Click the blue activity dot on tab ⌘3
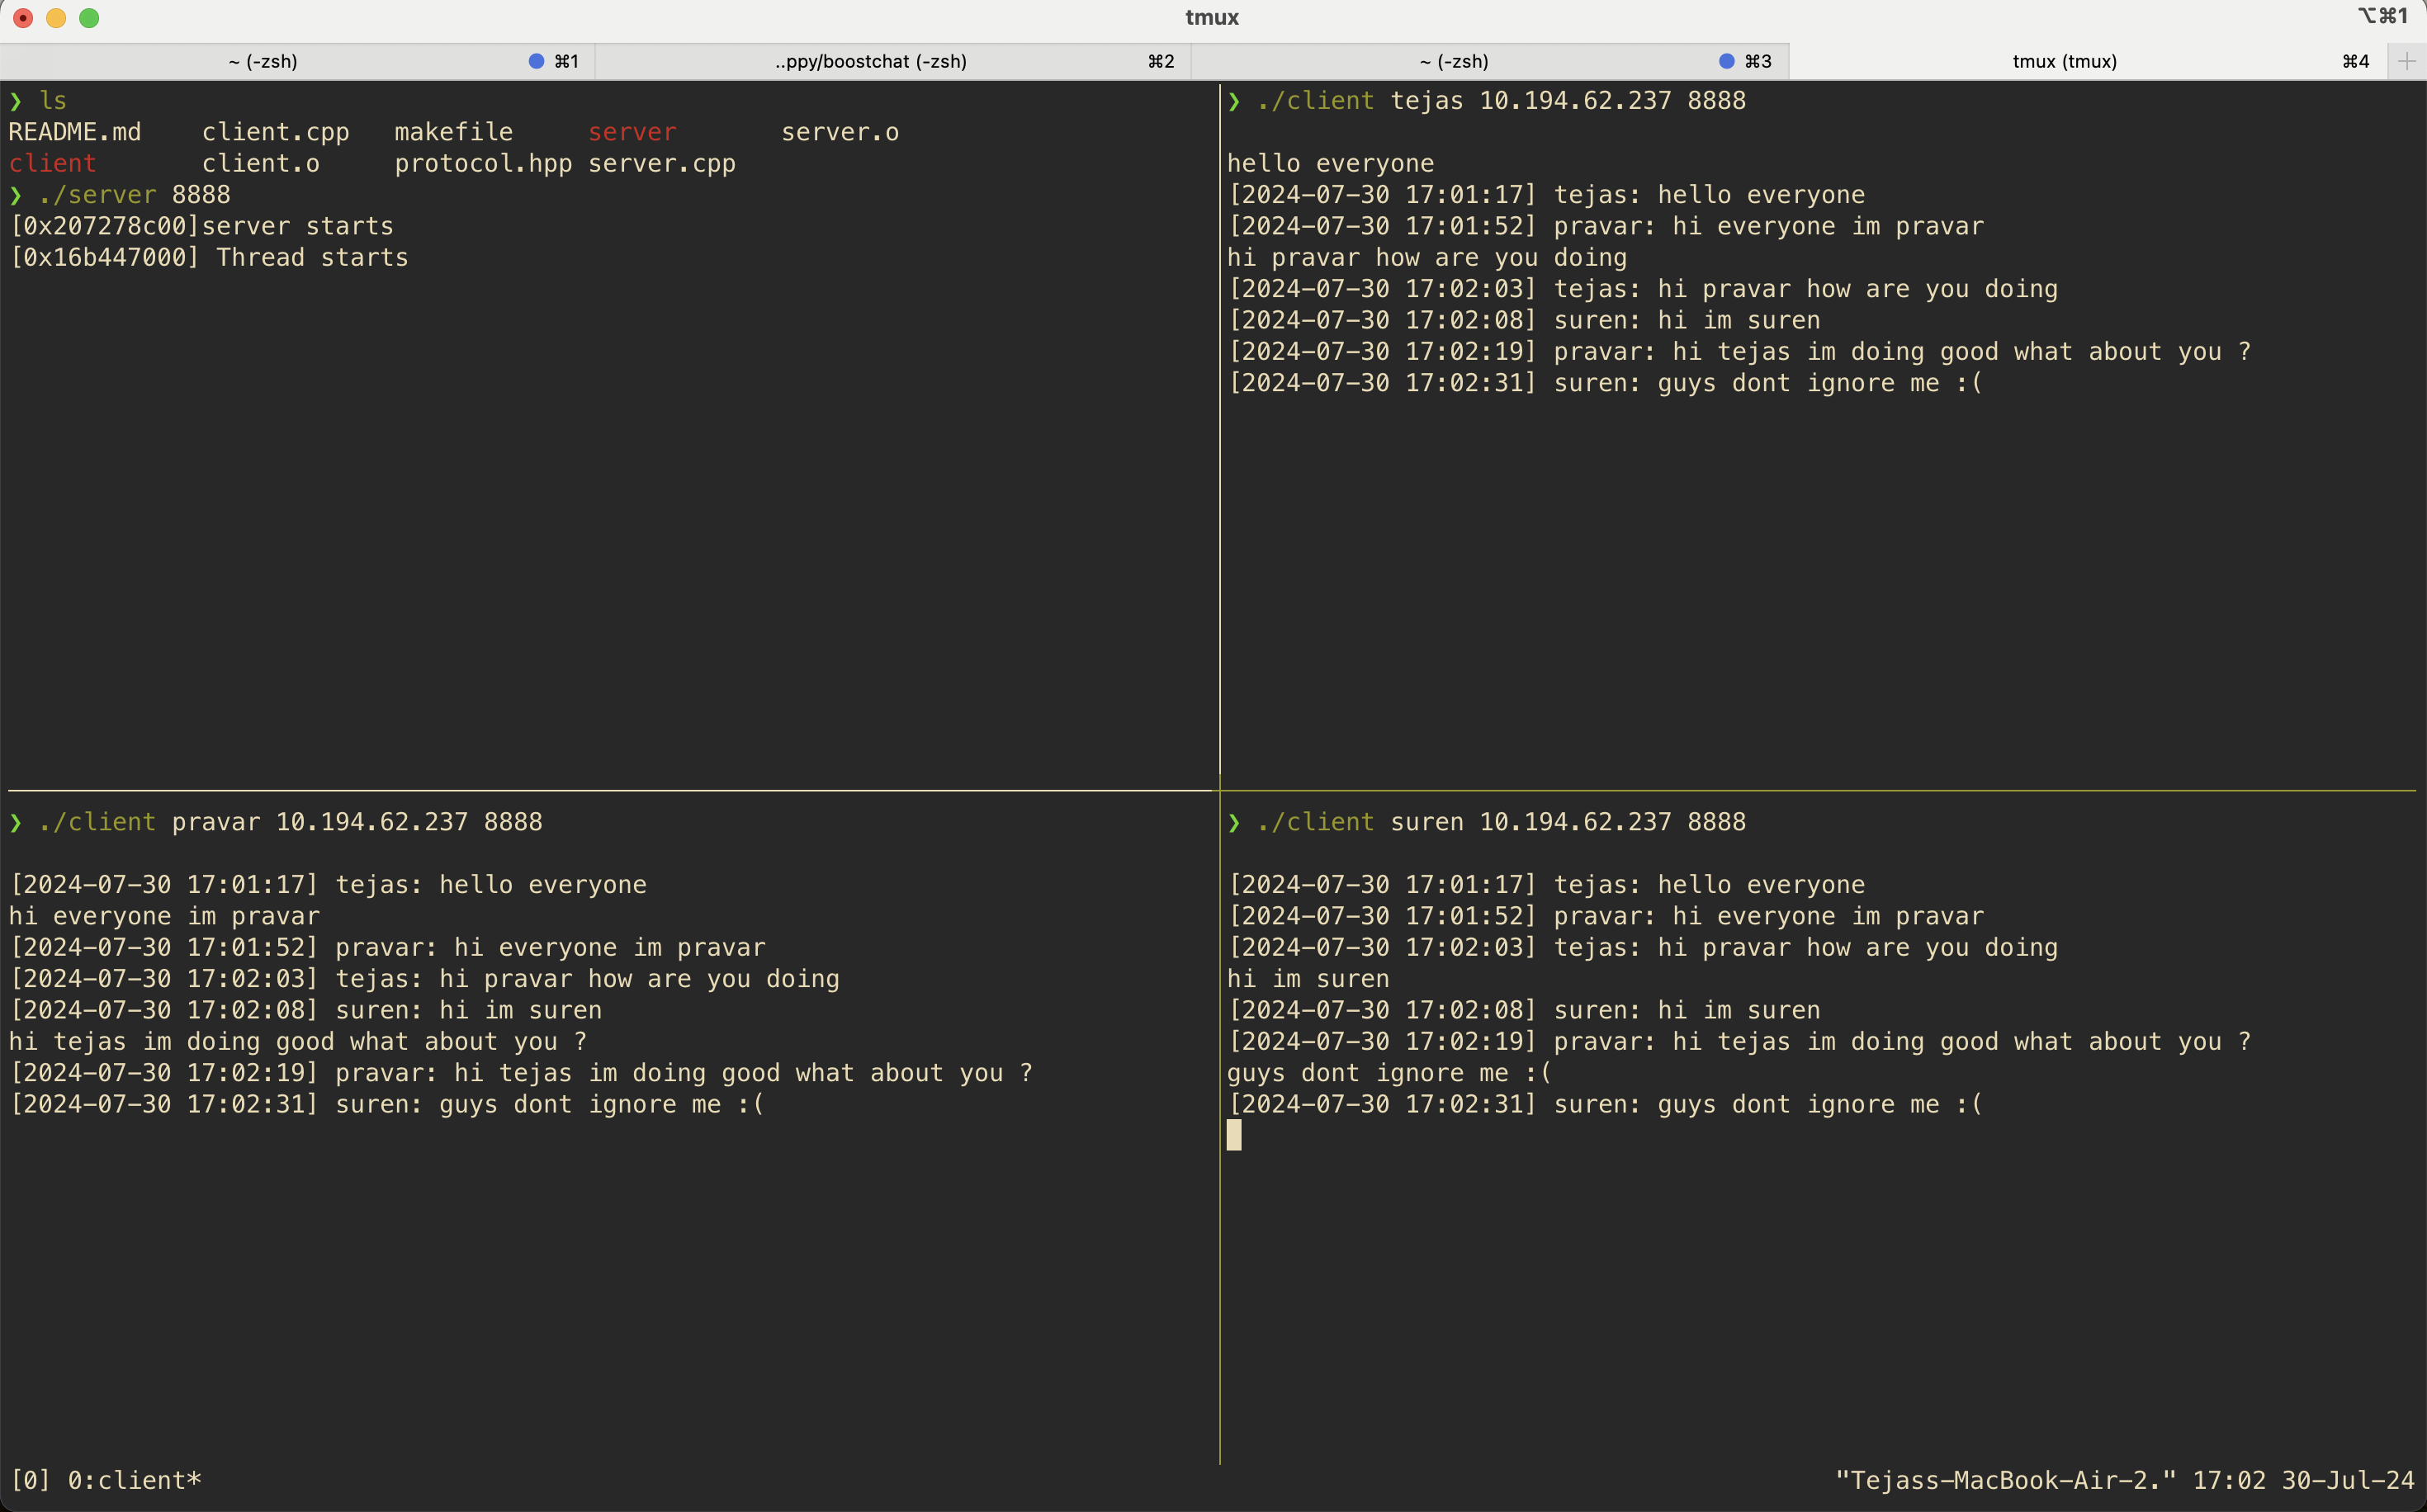The image size is (2427, 1512). (1726, 61)
